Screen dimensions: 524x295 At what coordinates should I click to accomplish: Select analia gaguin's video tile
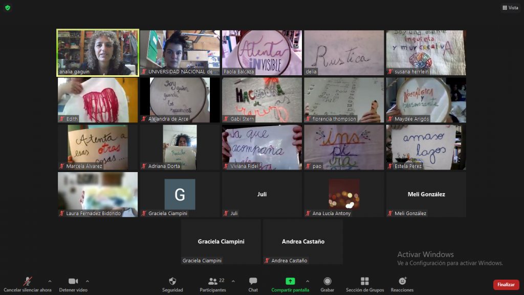98,53
